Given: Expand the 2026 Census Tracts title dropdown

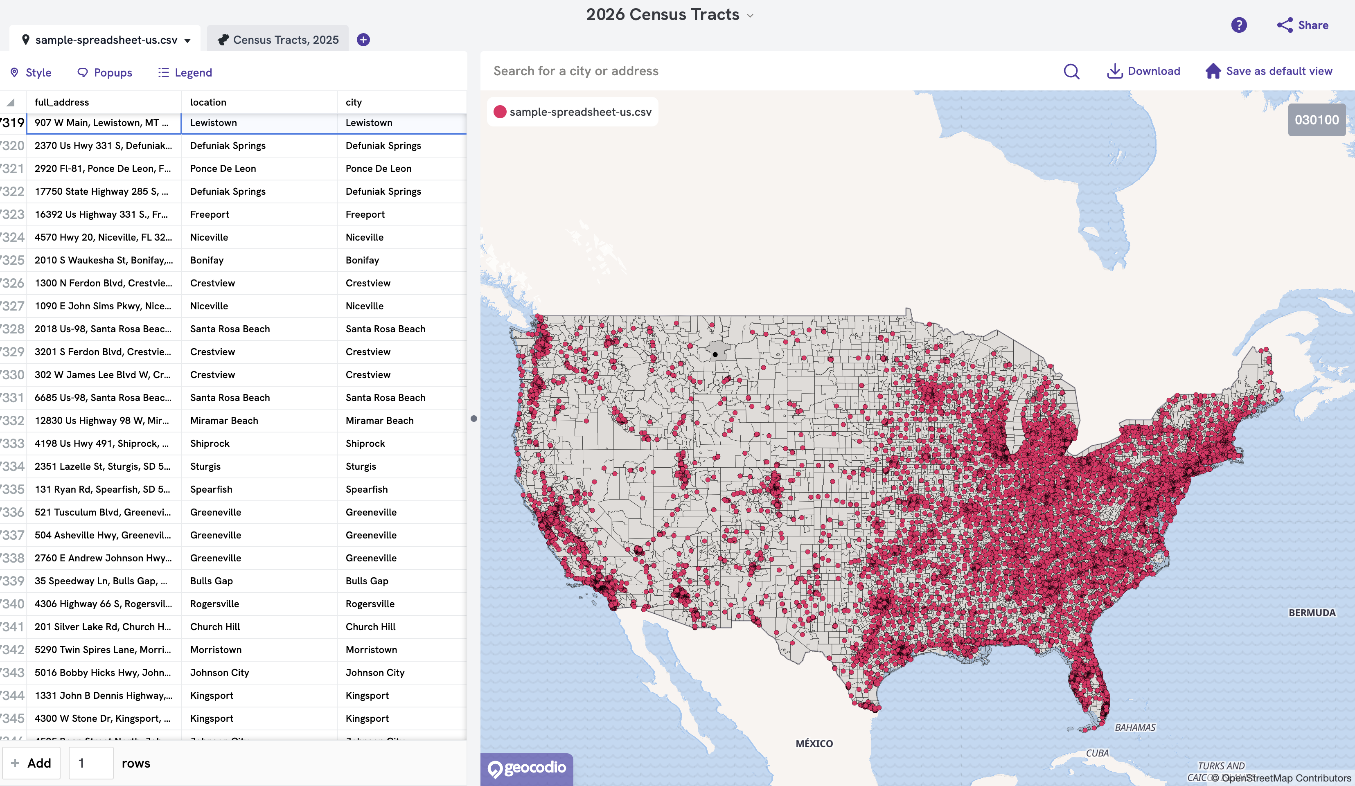Looking at the screenshot, I should (750, 16).
